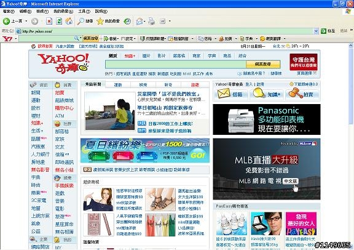Open the 檔案(F) menu

9,11
